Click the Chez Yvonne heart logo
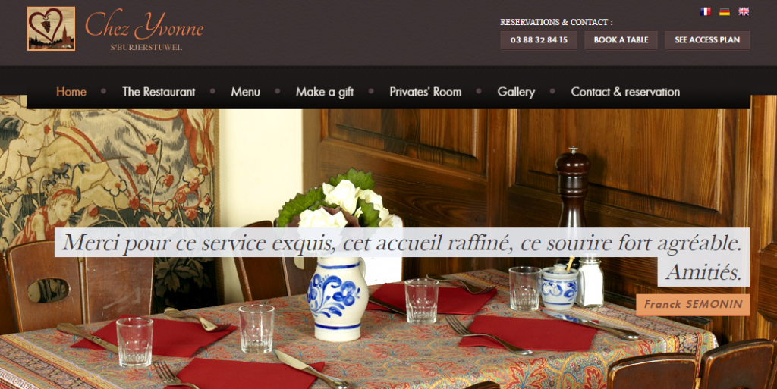Image resolution: width=777 pixels, height=389 pixels. pos(51,29)
